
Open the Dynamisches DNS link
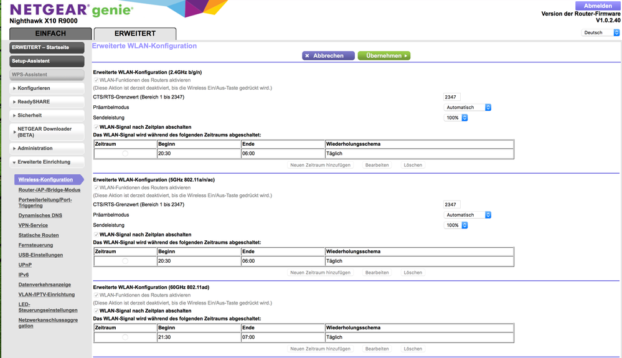click(40, 215)
